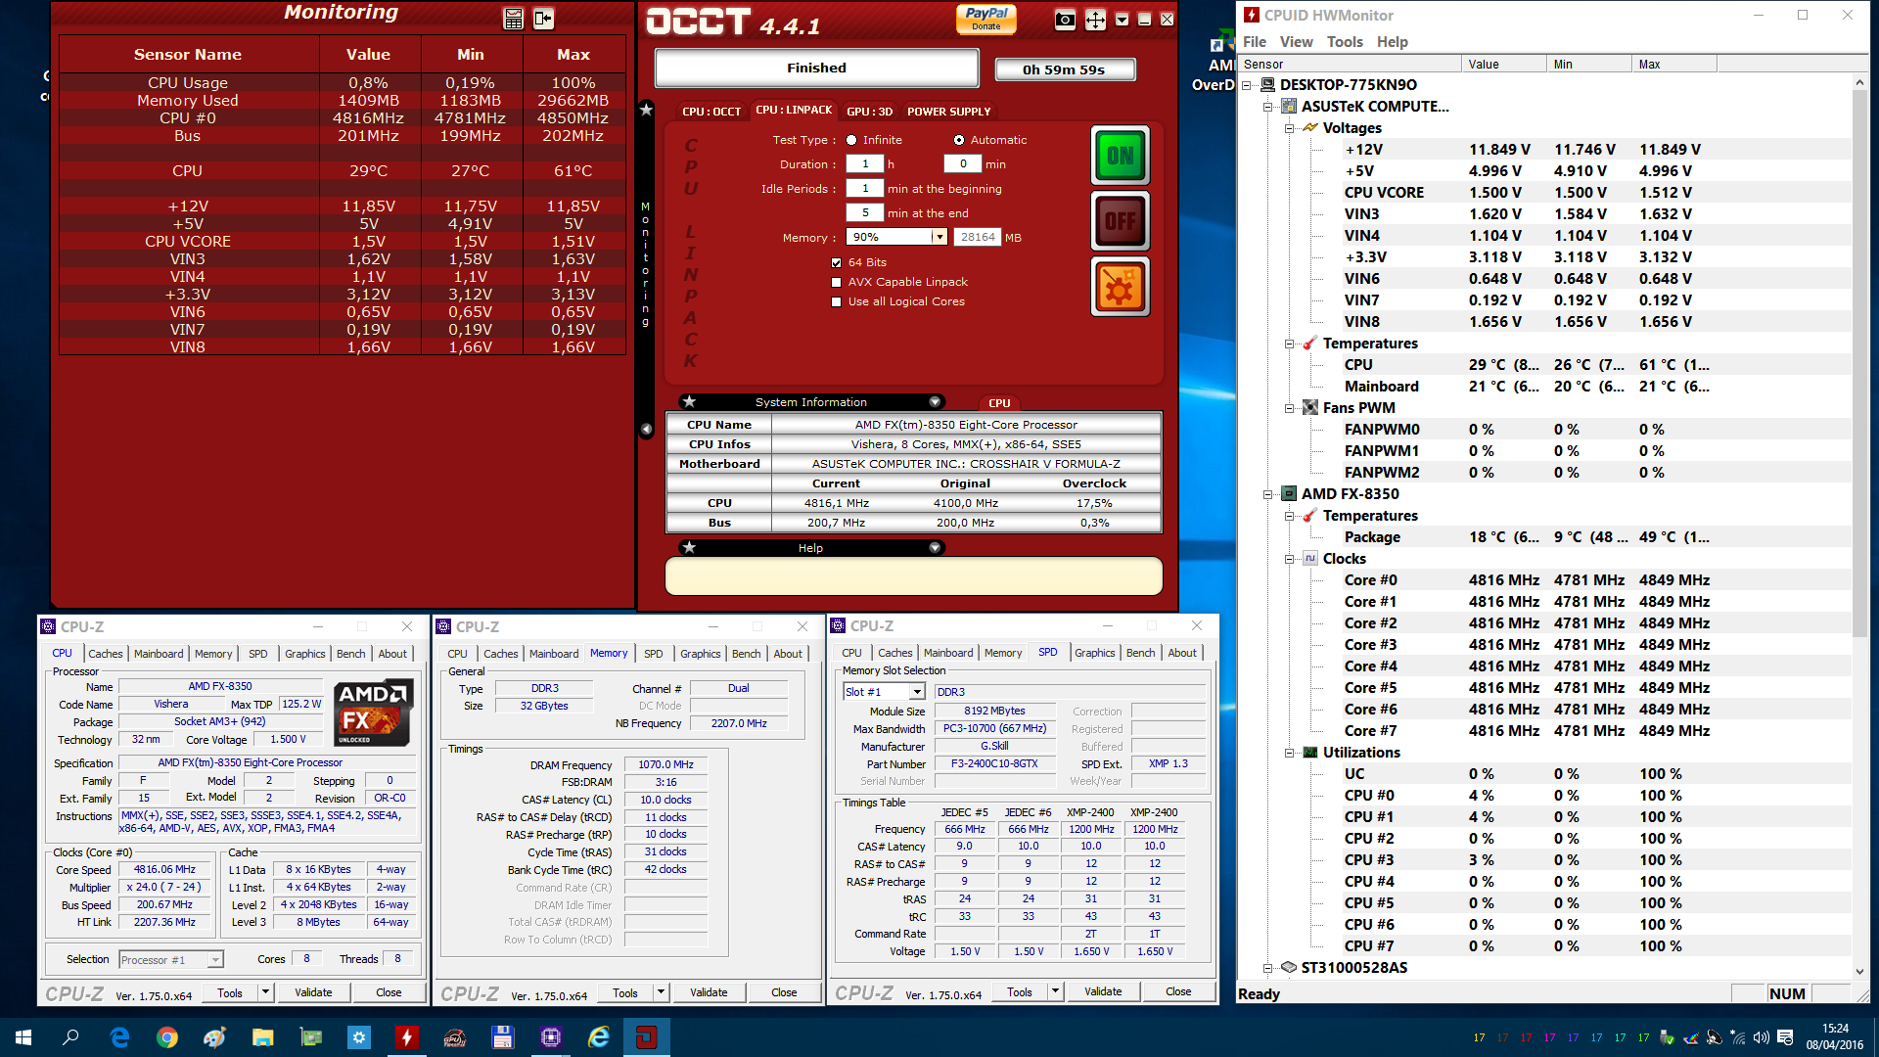Click the star icon beside OCCT tabs
Viewport: 1879px width, 1057px height.
(x=646, y=110)
